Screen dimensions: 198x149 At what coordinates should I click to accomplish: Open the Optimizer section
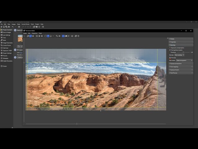point(5,48)
